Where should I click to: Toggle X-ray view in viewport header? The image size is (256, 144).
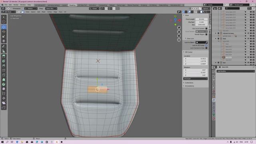(x=196, y=12)
